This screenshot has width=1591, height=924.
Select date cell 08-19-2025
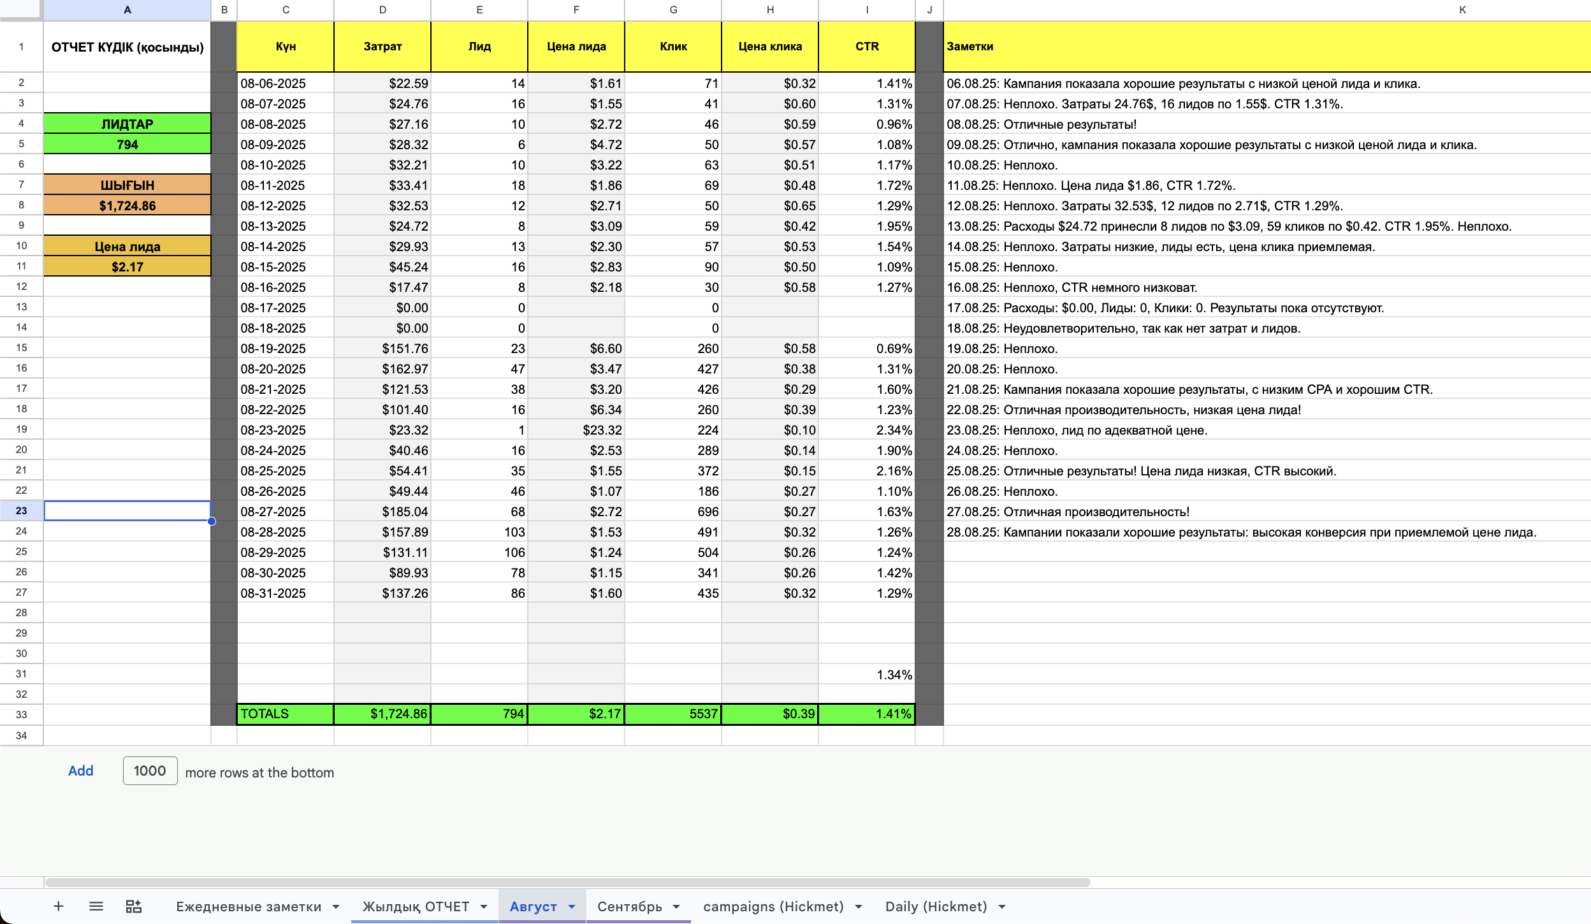point(286,348)
